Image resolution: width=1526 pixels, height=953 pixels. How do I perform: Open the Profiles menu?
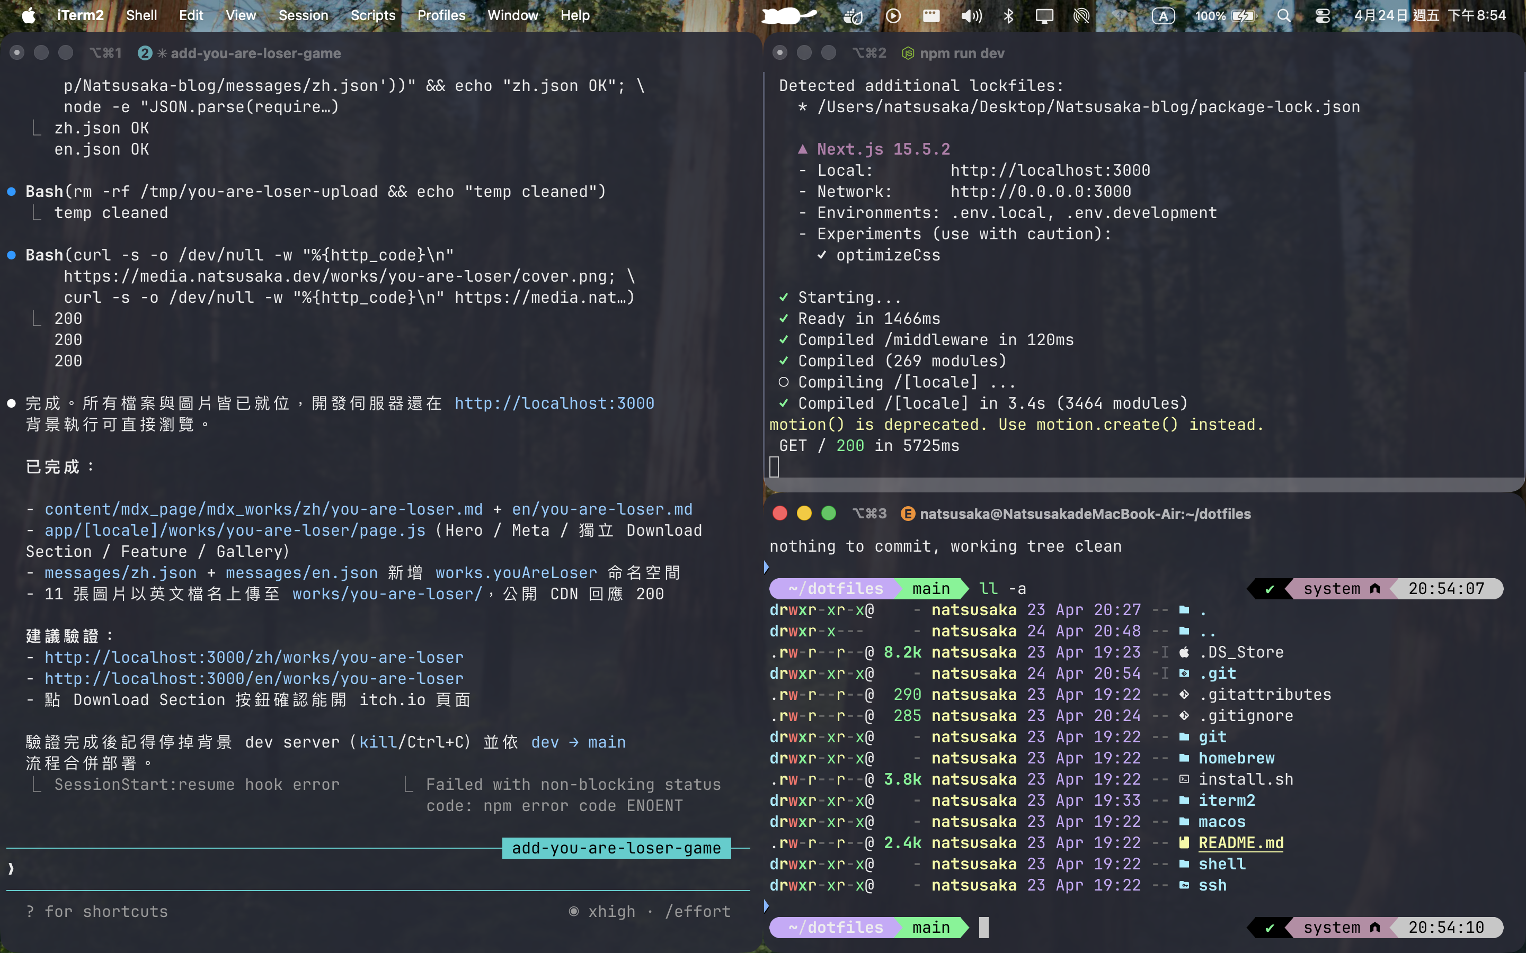tap(441, 15)
